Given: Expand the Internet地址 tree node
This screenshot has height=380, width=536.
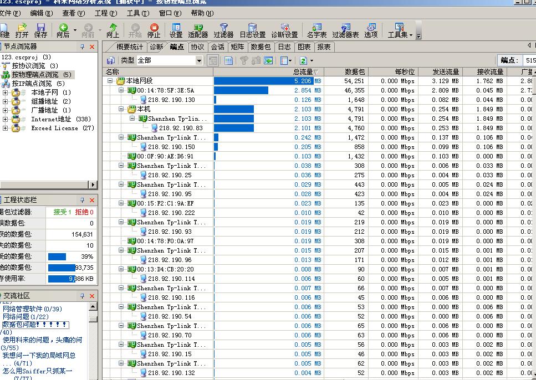Looking at the screenshot, I should (5, 119).
